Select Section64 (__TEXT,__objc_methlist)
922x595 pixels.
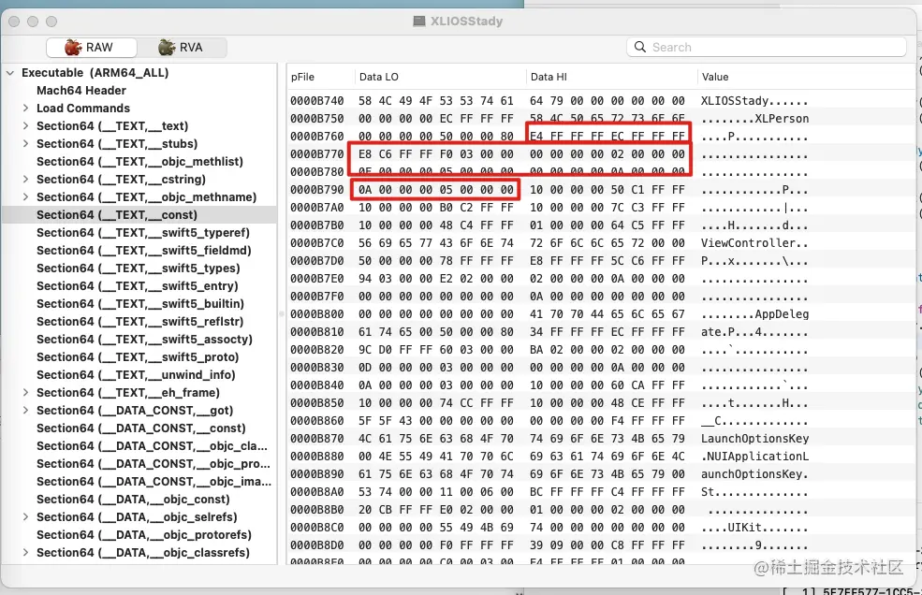coord(139,162)
